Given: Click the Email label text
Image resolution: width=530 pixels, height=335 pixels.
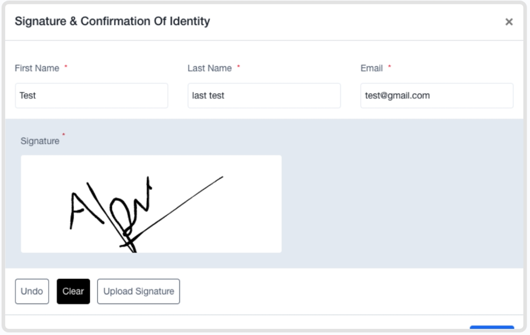Looking at the screenshot, I should [372, 68].
